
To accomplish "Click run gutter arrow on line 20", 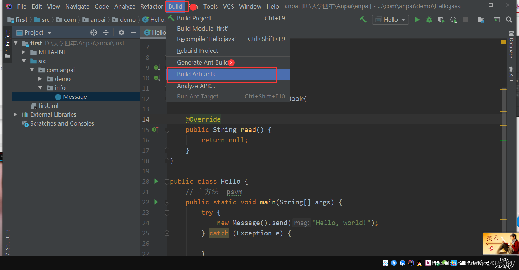I will click(156, 181).
